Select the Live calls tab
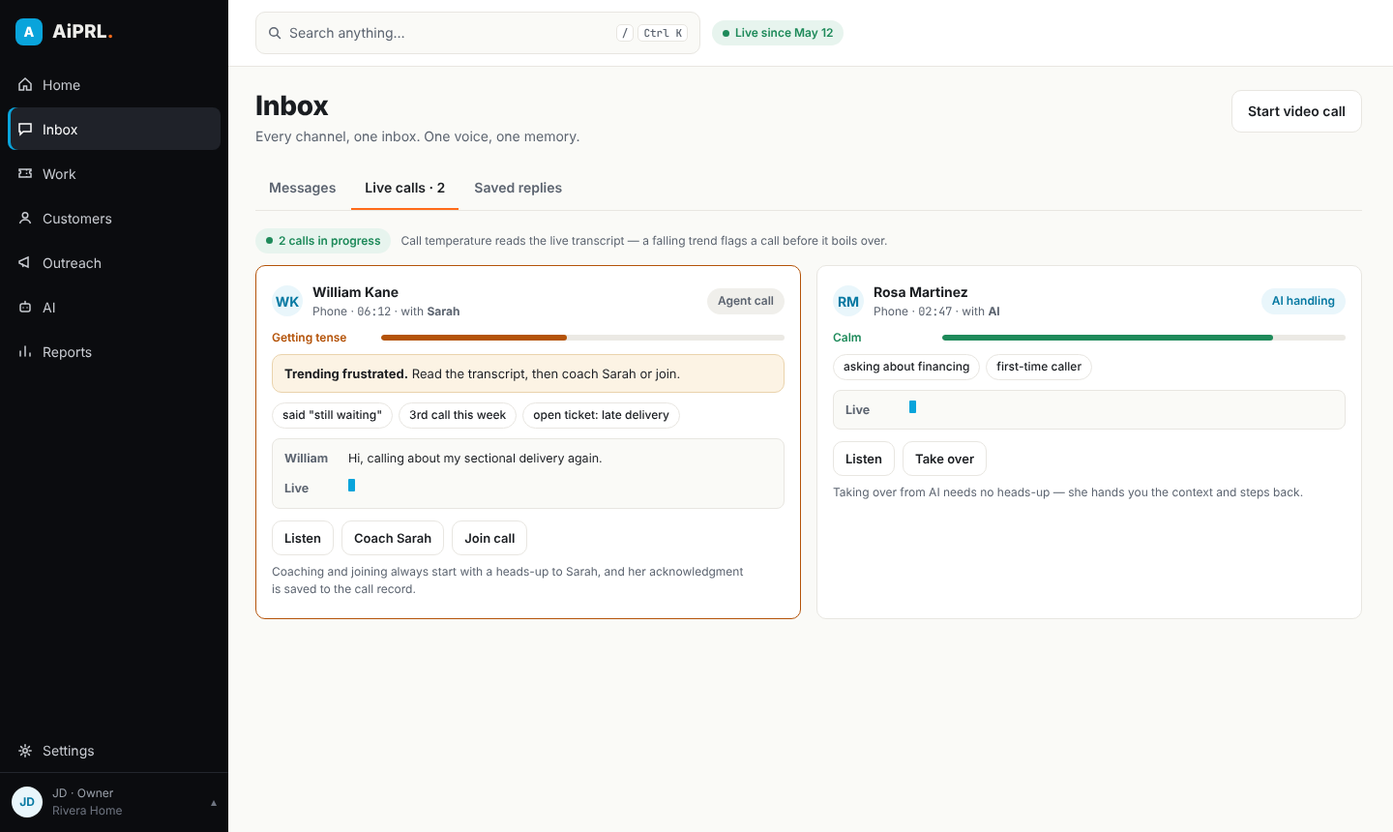The height and width of the screenshot is (832, 1393). tap(404, 188)
